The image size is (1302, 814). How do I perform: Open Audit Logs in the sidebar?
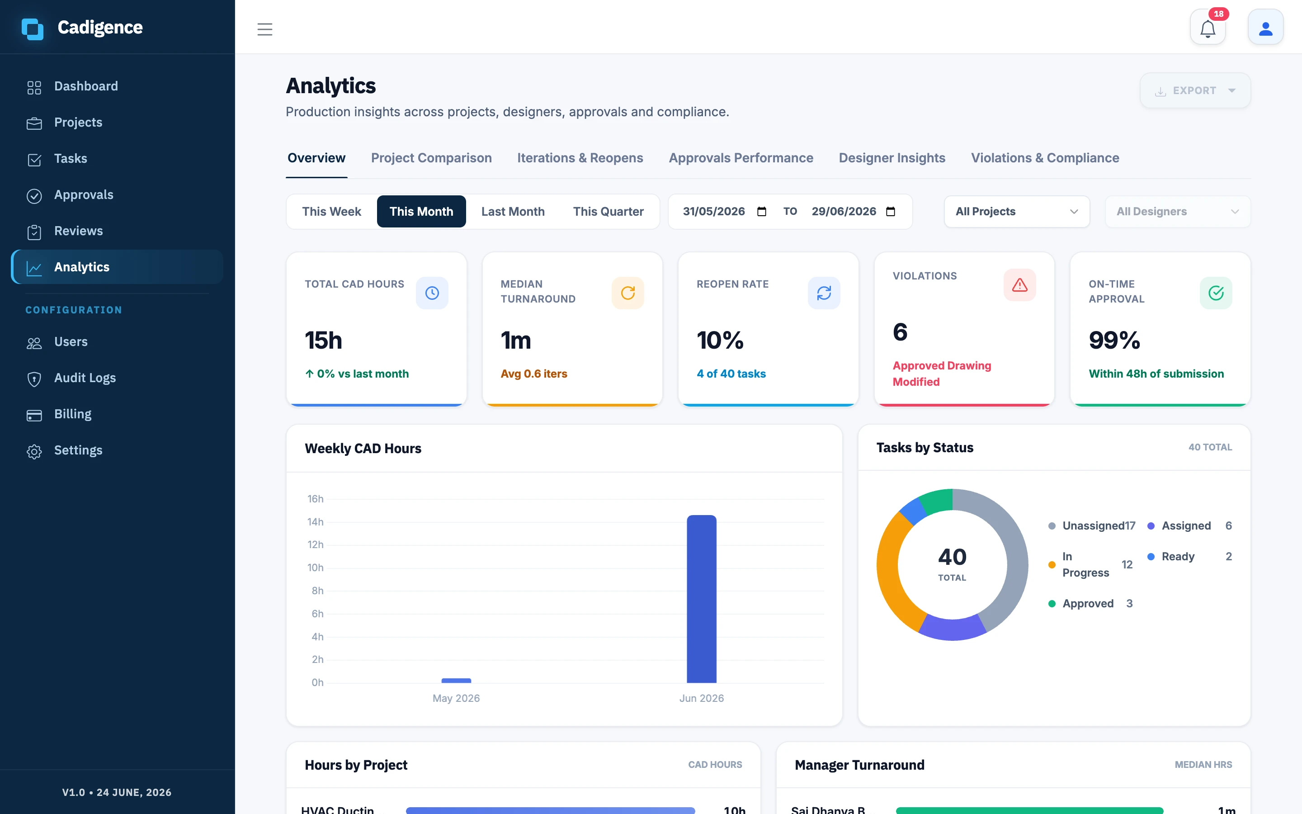117,378
